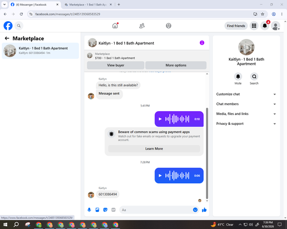Open the Chrome profile icon
This screenshot has width=287, height=229.
274,14
